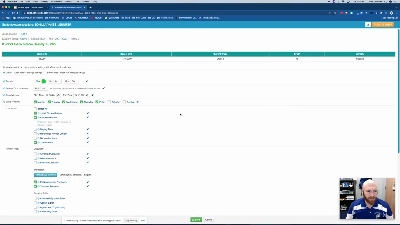400x225 pixels.
Task: Click info icon beside Default Time Increment
Action: 4,88
